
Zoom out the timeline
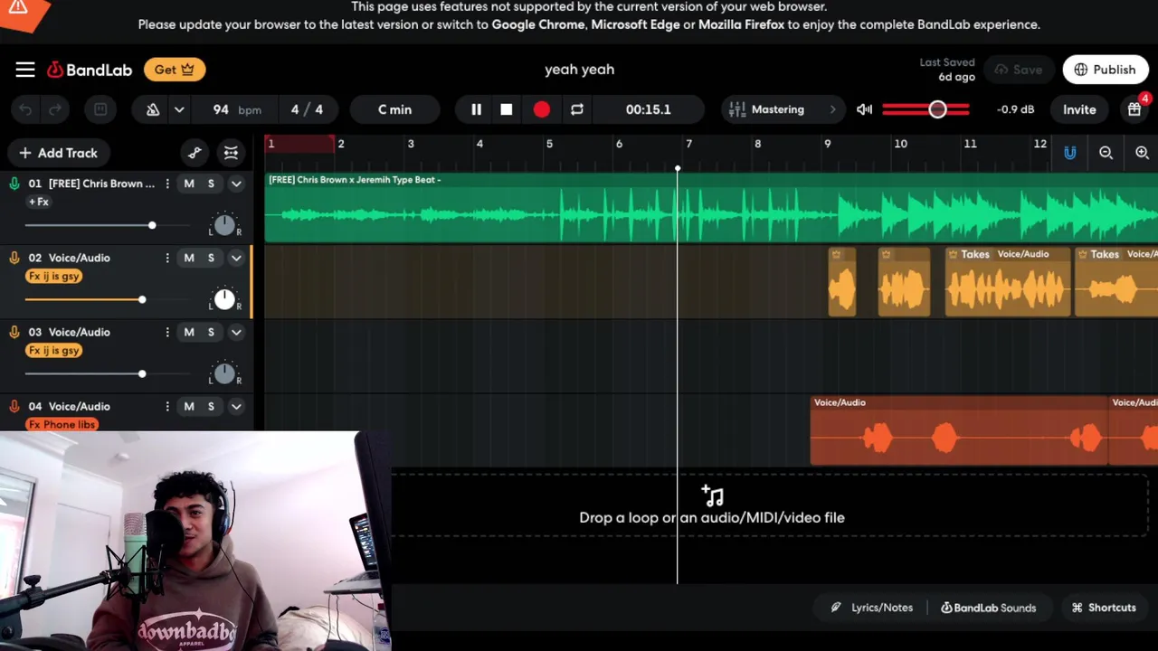tap(1106, 153)
